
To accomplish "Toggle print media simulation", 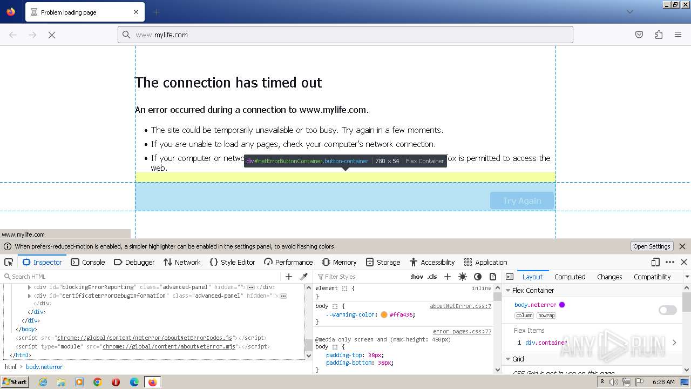I will pos(493,277).
